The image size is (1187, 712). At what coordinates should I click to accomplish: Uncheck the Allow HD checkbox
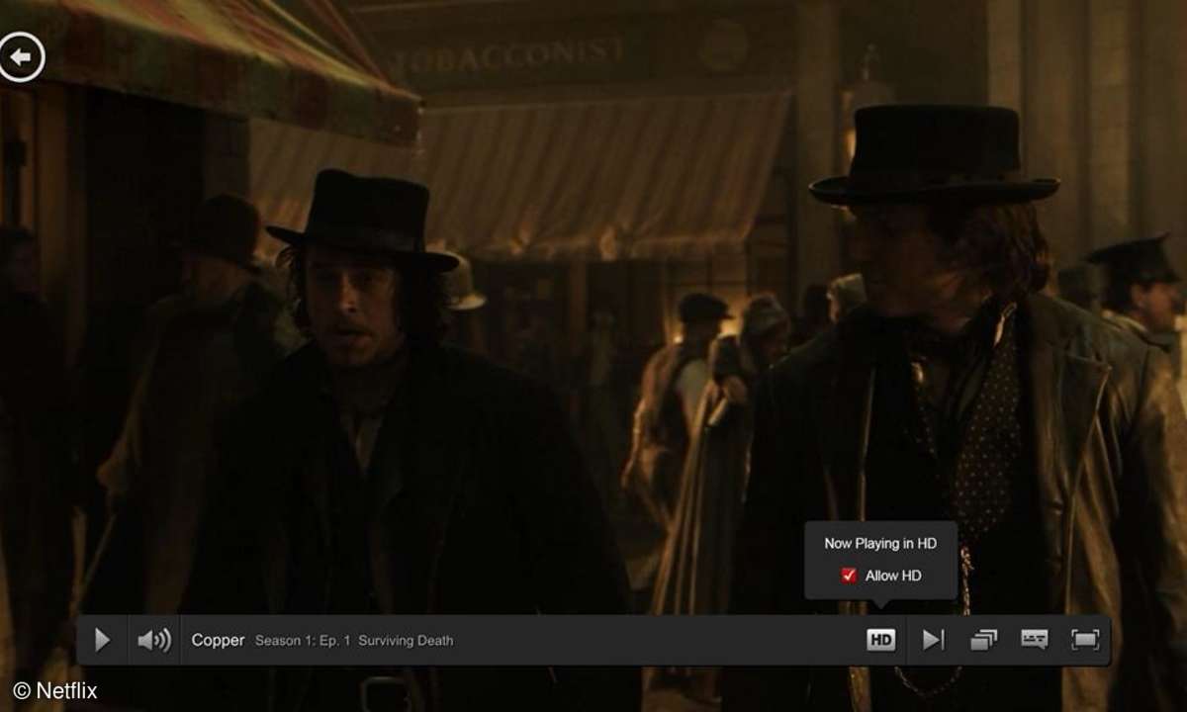[849, 576]
